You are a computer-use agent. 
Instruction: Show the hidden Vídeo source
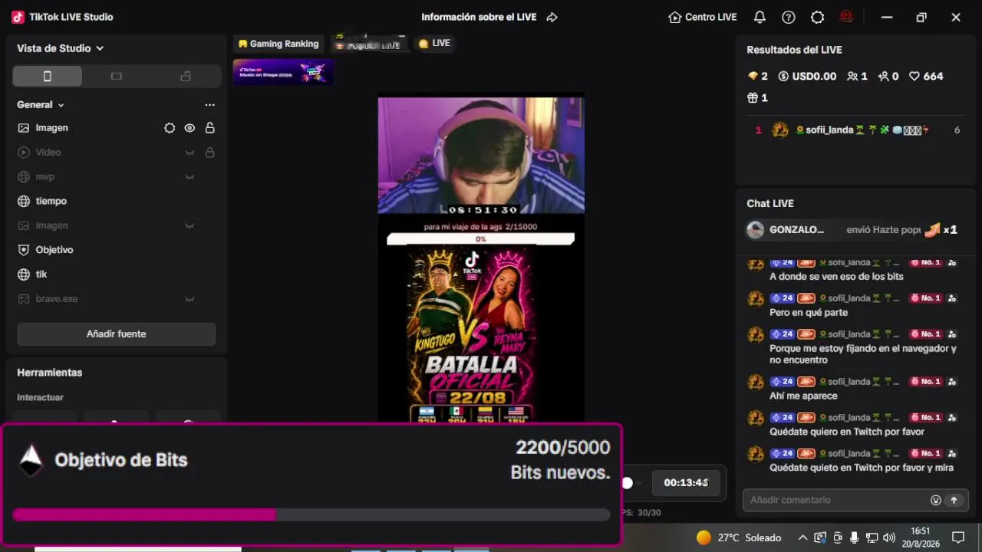tap(189, 153)
